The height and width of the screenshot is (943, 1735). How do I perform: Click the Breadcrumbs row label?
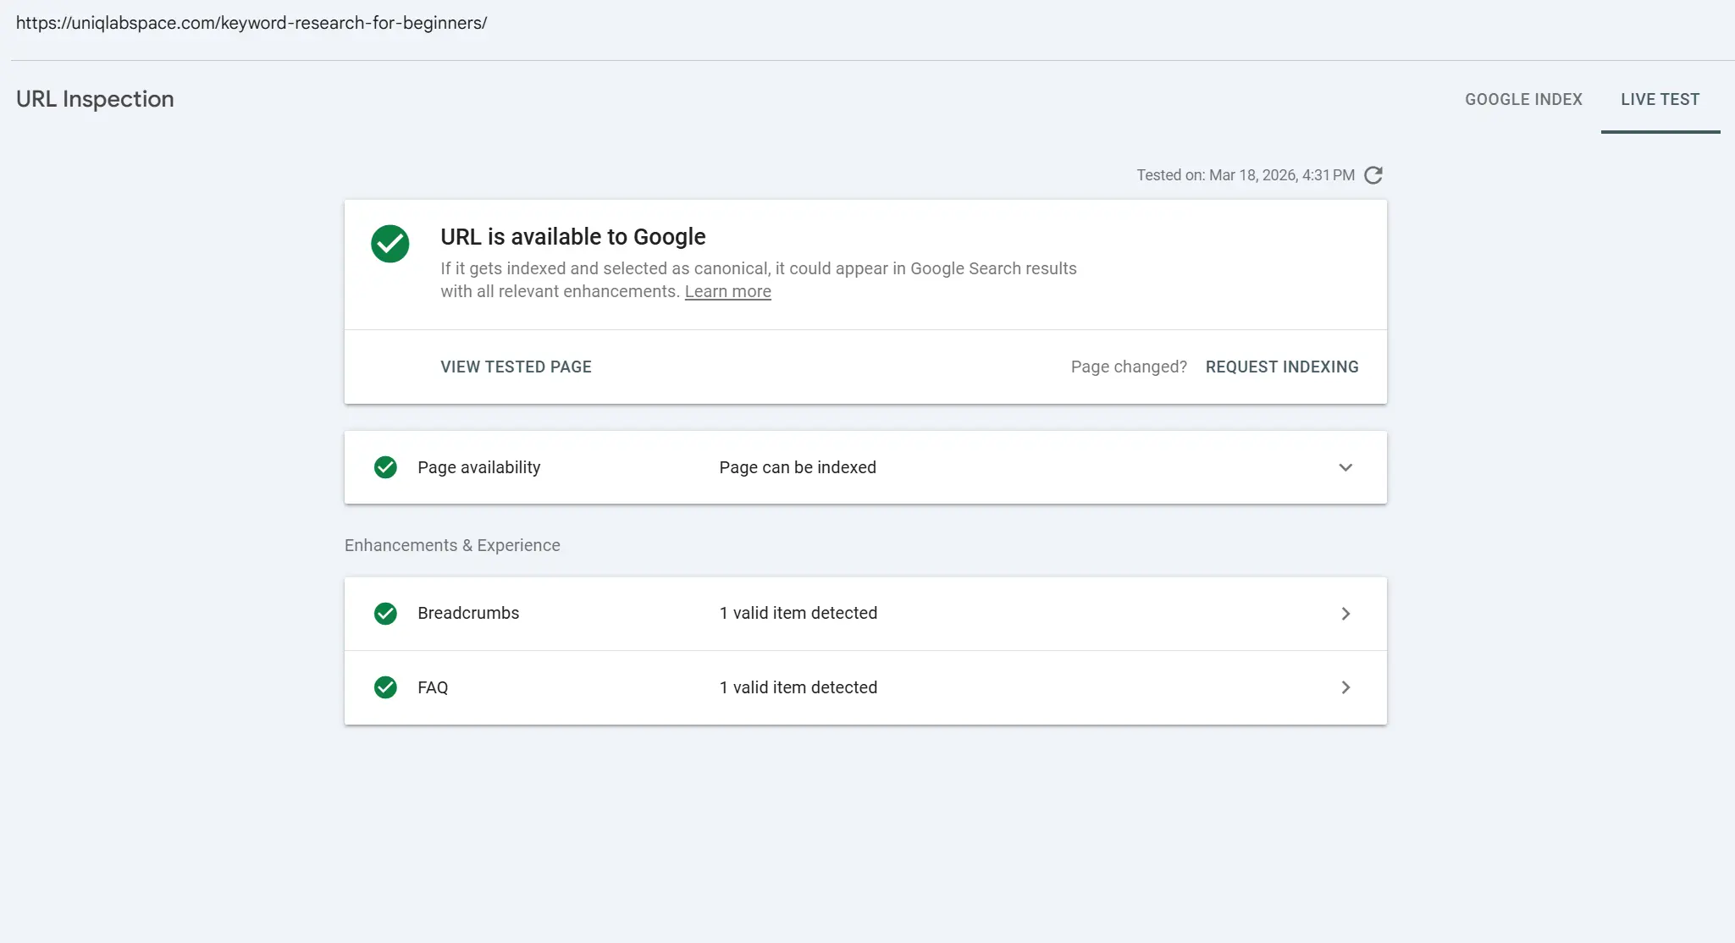pyautogui.click(x=468, y=614)
